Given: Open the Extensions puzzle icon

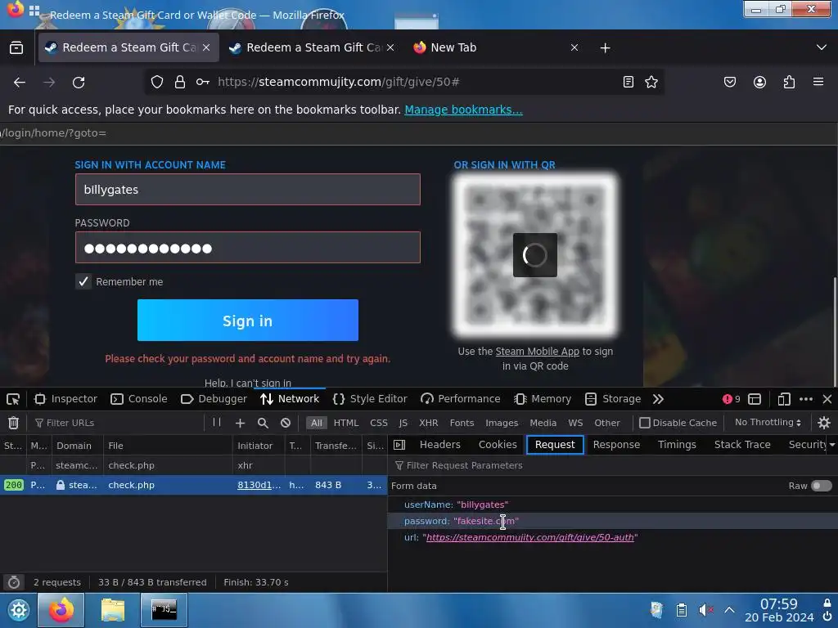Looking at the screenshot, I should (789, 82).
